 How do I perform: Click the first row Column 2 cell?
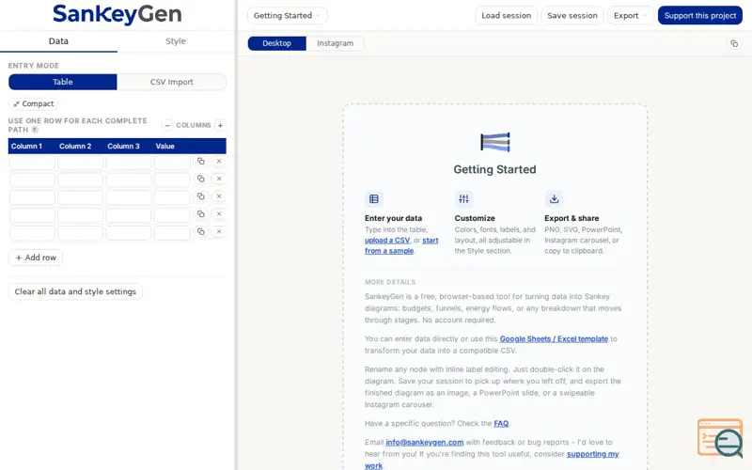[80, 162]
